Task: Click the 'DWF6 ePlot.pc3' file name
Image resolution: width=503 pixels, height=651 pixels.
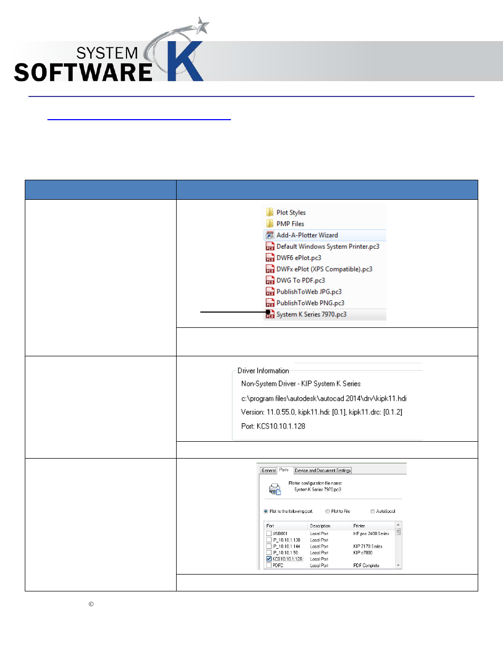Action: [x=298, y=258]
